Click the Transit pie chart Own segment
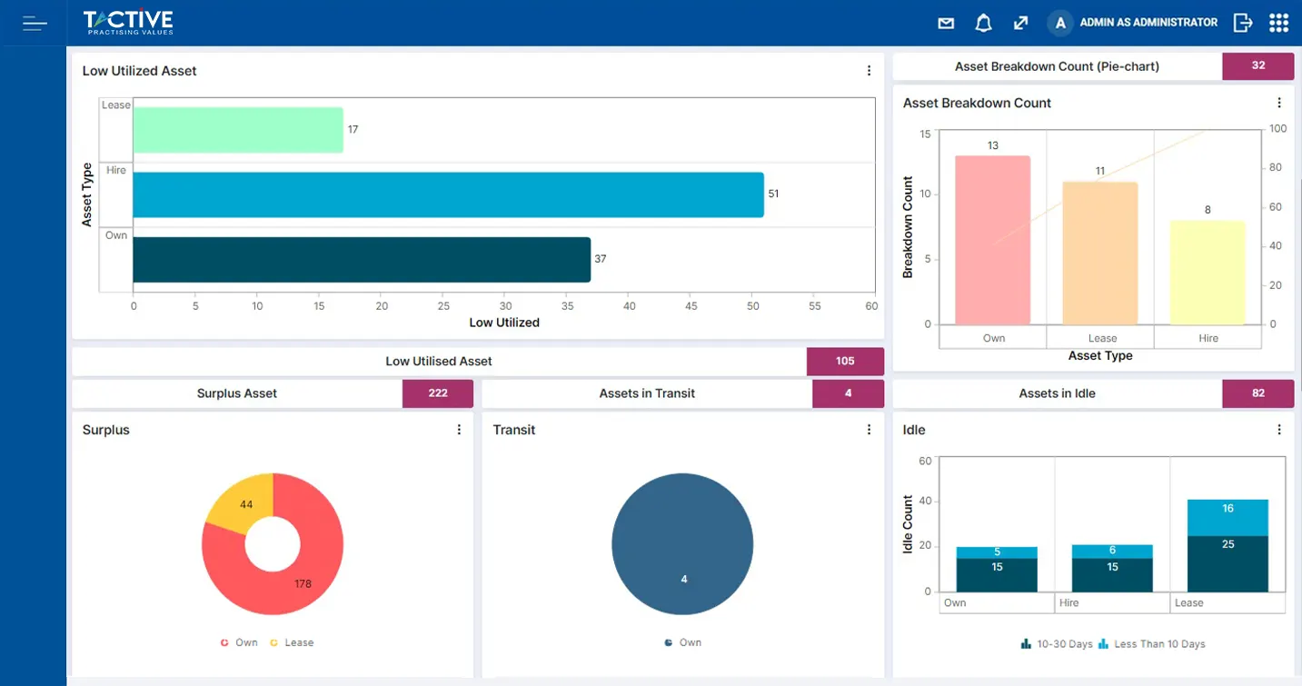The image size is (1302, 686). [x=682, y=543]
